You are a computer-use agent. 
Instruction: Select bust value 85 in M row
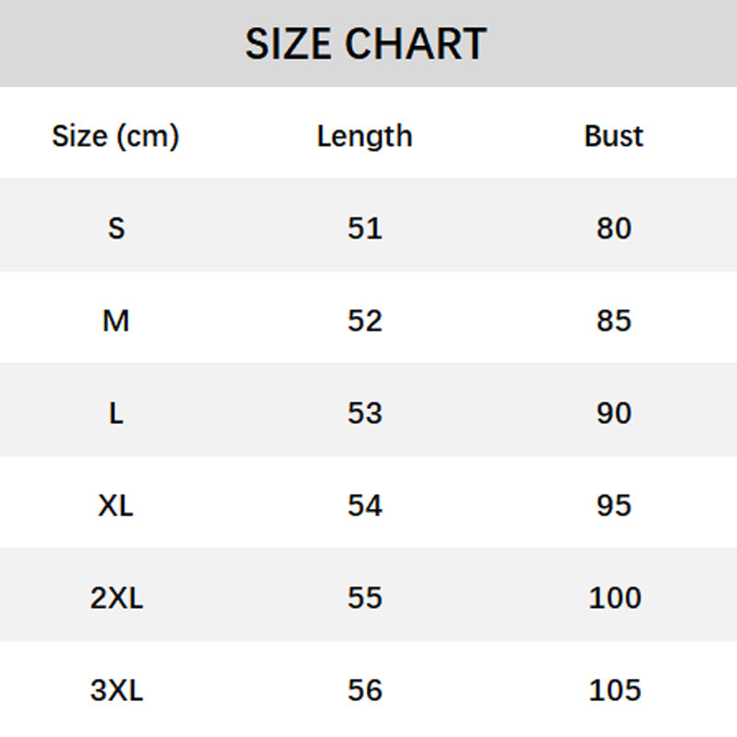tap(614, 321)
